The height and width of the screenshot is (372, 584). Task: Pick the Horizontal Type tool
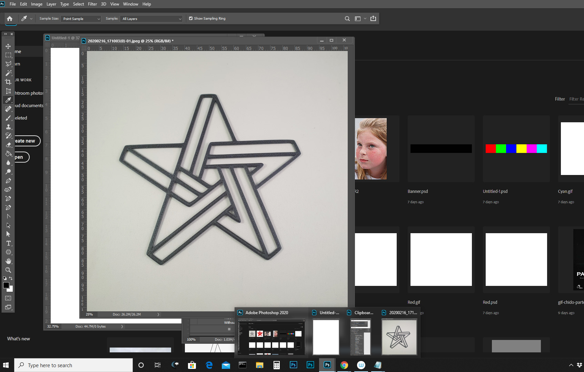(8, 243)
